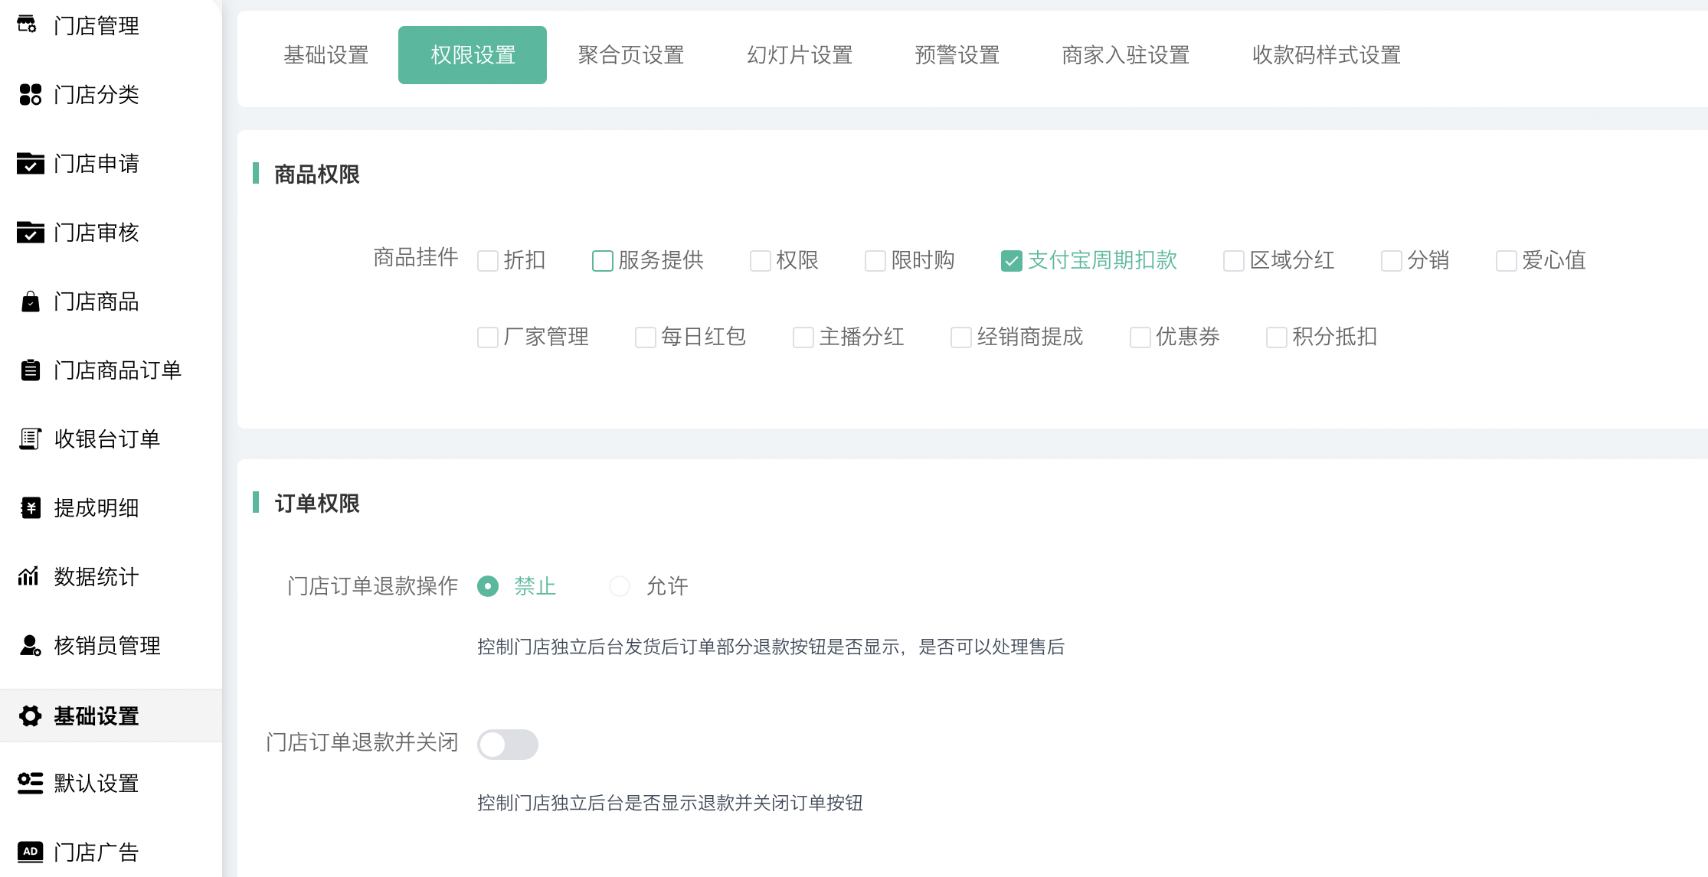Open 数据统计 chart icon
The image size is (1708, 877).
28,575
